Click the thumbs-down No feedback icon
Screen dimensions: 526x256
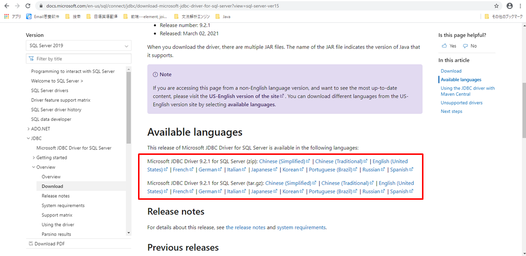[x=465, y=46]
